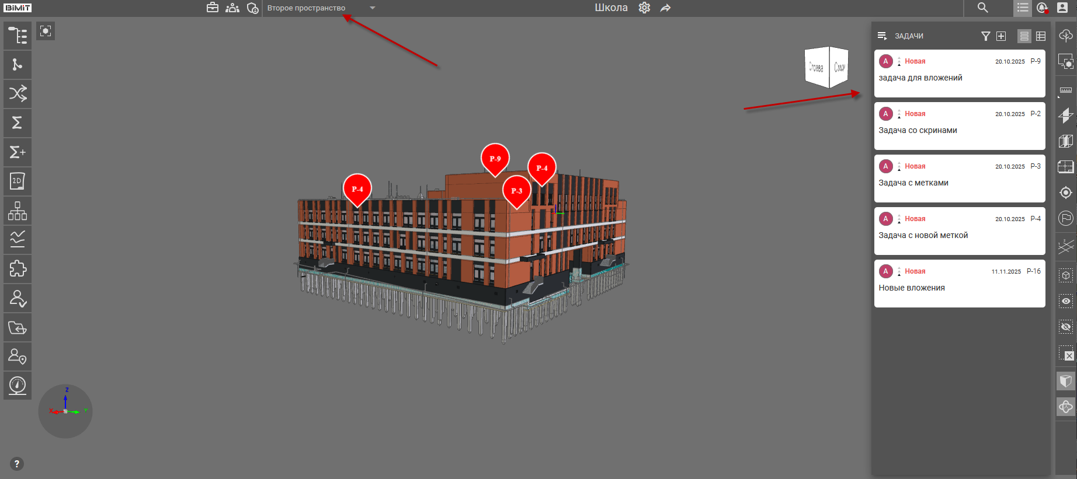1077x479 pixels.
Task: Click the fit-to-view icon in viewport corner
Action: click(46, 31)
